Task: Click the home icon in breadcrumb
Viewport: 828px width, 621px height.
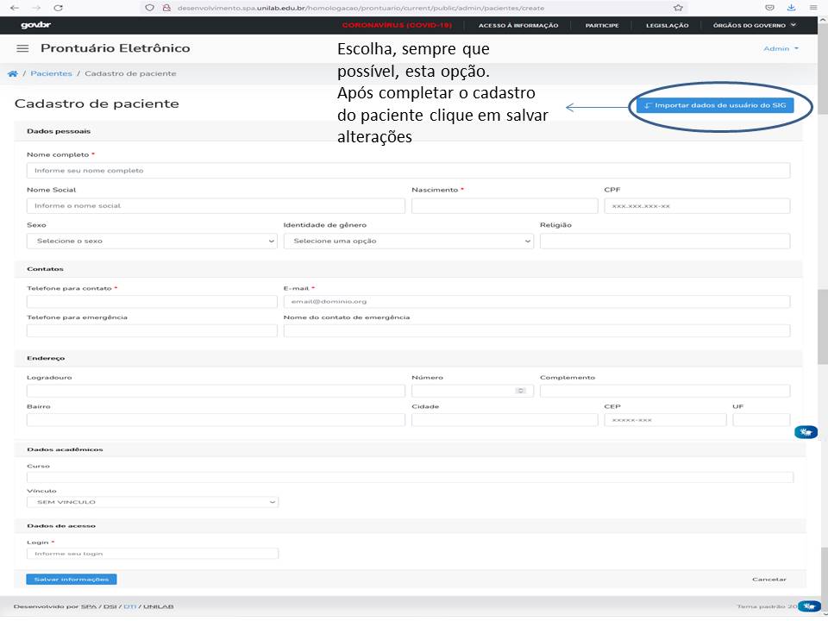Action: [12, 74]
